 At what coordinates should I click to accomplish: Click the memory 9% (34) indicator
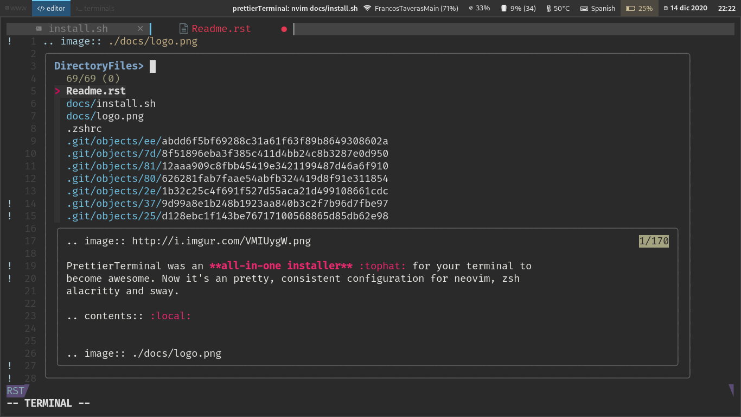point(518,8)
